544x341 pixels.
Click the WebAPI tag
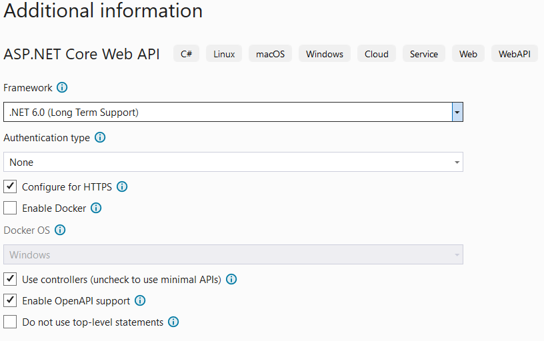515,54
